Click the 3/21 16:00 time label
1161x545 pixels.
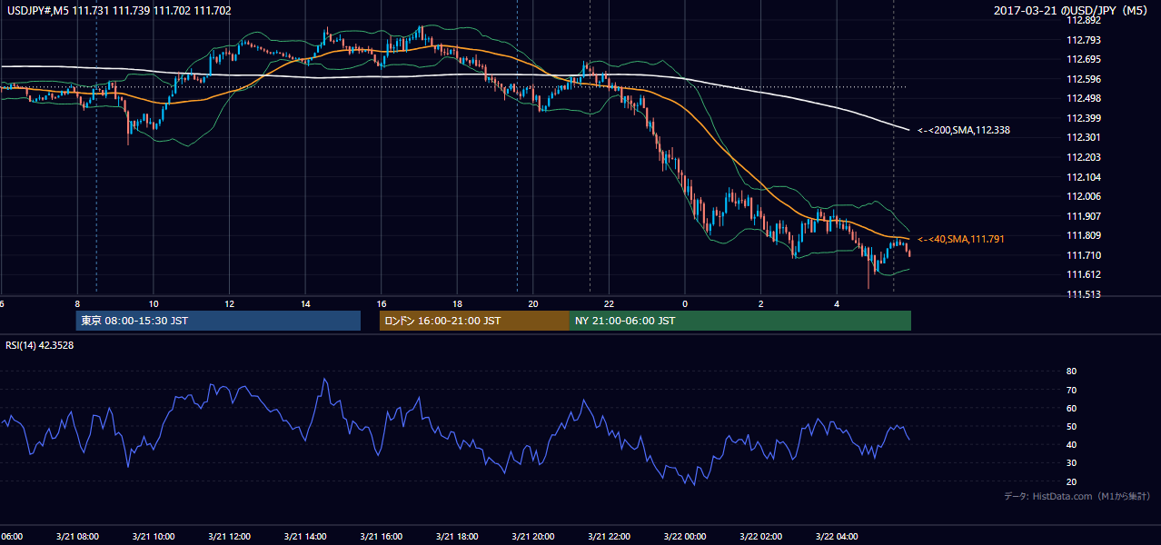point(381,537)
